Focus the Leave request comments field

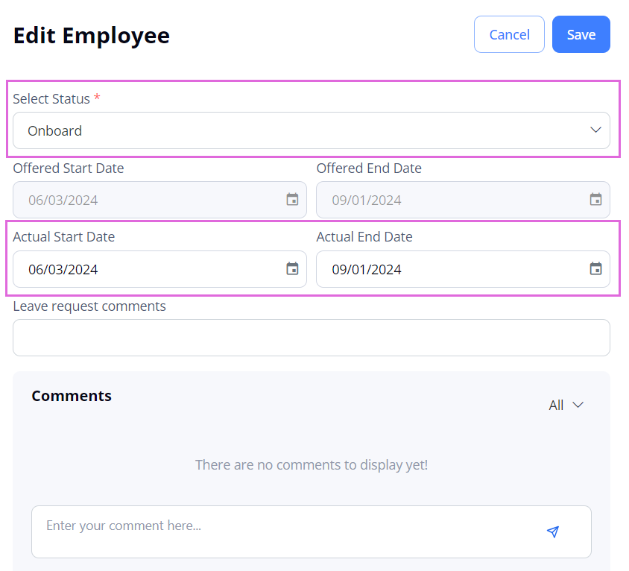[x=312, y=338]
